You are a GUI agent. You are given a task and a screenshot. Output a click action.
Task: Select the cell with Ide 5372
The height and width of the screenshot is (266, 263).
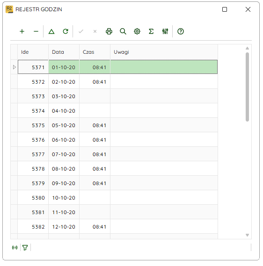click(33, 82)
